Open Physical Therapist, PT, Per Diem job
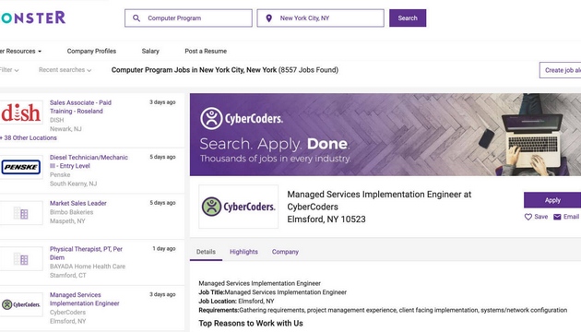 coord(86,253)
